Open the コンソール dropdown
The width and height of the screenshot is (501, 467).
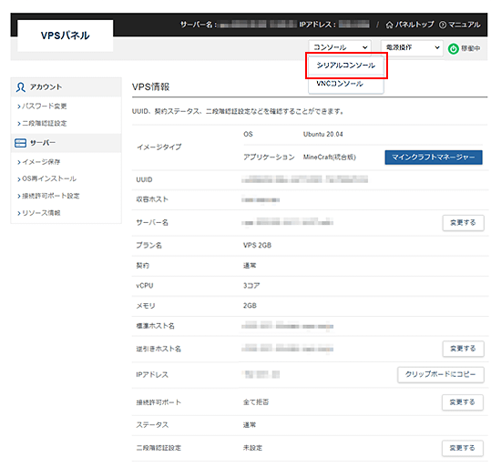pos(340,47)
